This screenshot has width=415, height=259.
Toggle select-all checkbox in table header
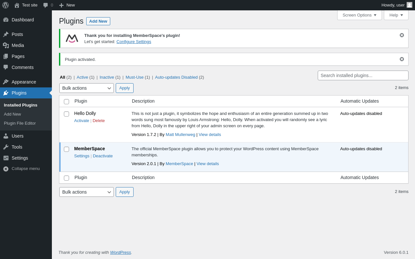pos(66,102)
